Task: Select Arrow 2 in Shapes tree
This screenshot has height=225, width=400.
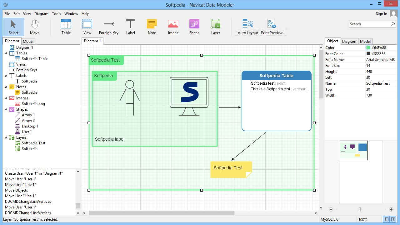Action: (28, 121)
